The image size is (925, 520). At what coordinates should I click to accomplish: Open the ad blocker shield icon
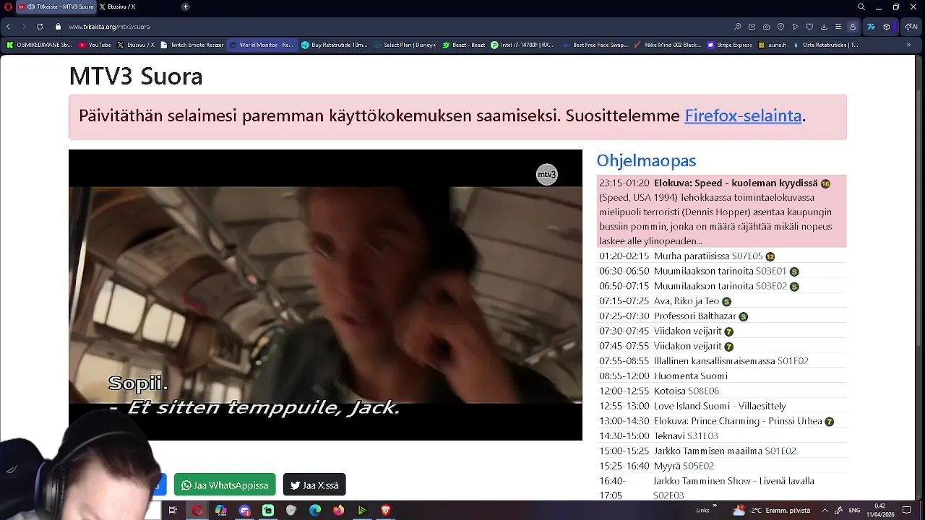coord(780,27)
